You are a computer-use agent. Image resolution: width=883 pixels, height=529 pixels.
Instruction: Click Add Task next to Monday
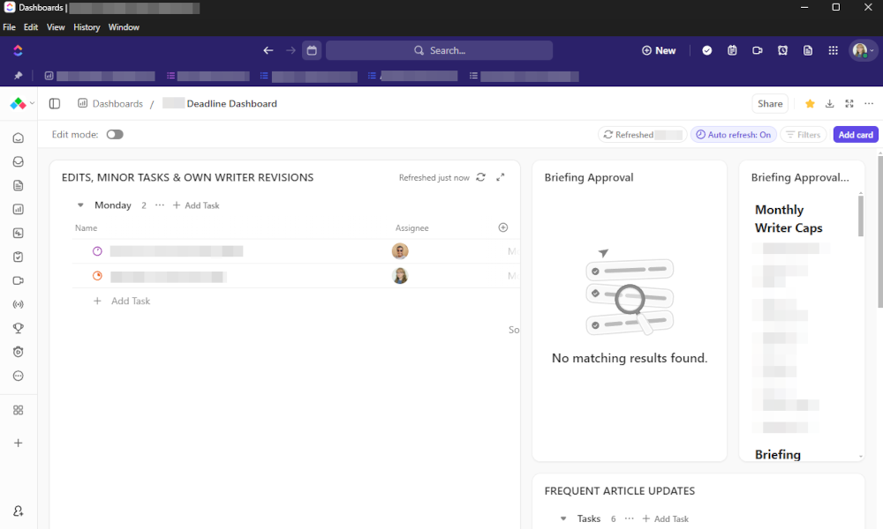(197, 205)
